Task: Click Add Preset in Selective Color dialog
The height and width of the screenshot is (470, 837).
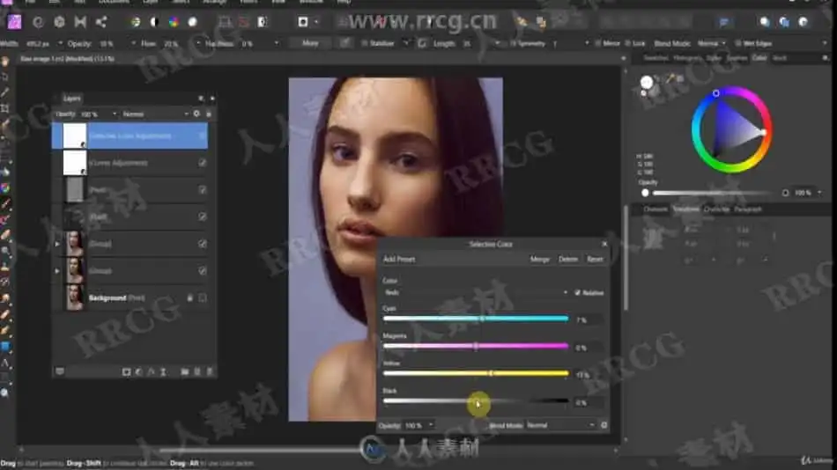Action: click(x=399, y=260)
